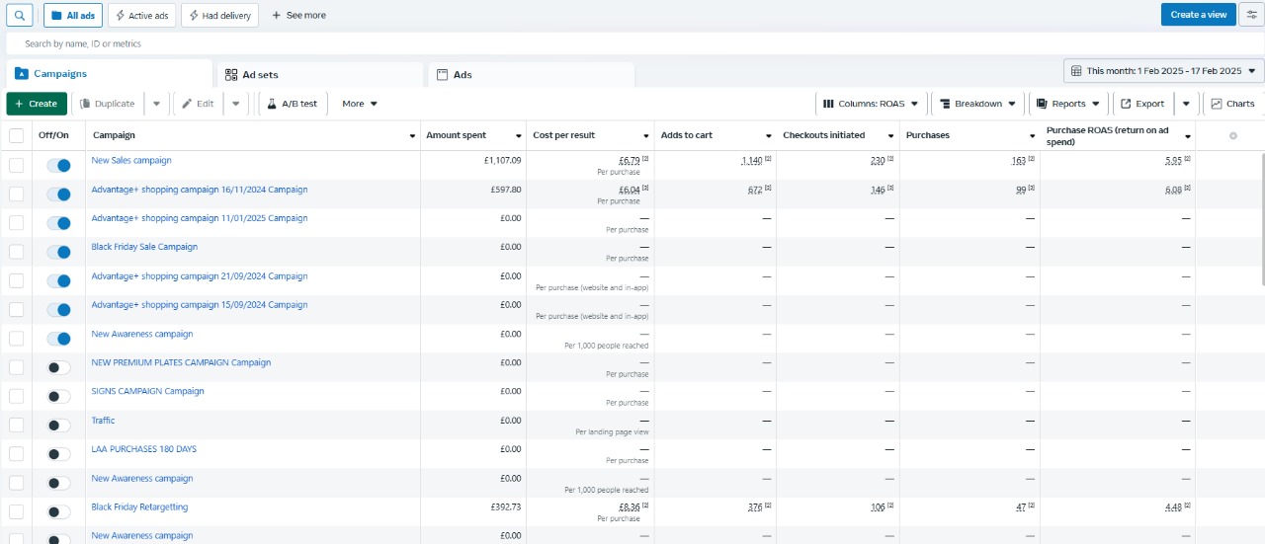The width and height of the screenshot is (1265, 544).
Task: Expand the date range selector
Action: [1164, 71]
